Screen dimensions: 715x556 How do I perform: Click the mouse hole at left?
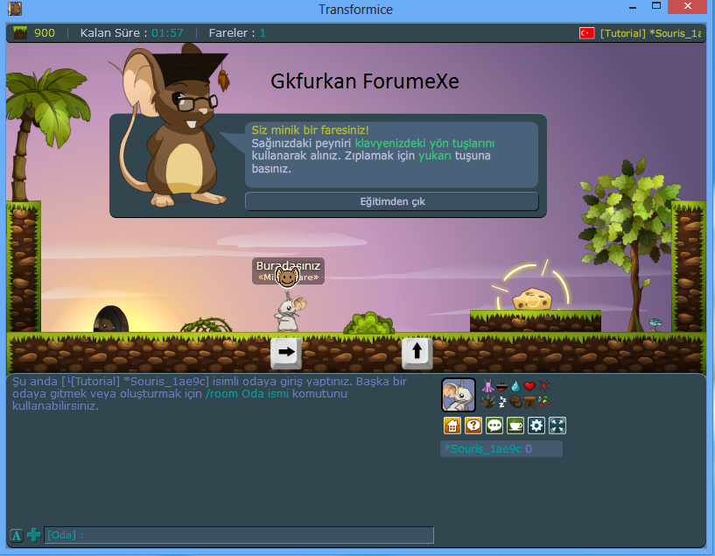[x=111, y=320]
